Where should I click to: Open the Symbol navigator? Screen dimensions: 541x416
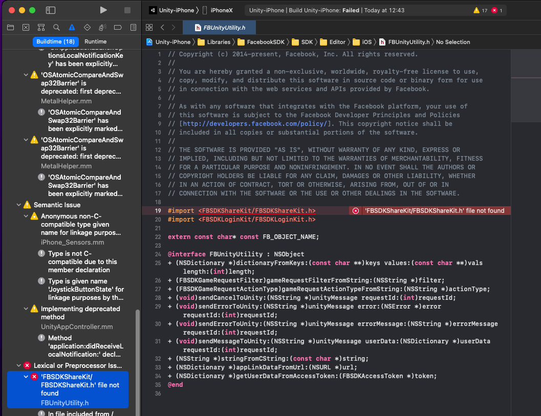pyautogui.click(x=41, y=27)
